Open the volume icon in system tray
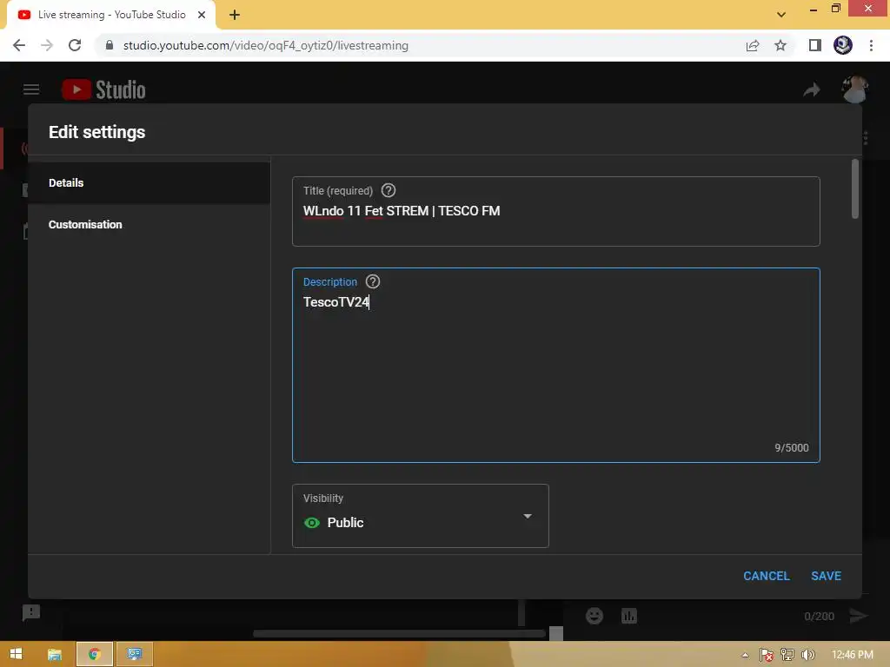The image size is (890, 667). 808,655
